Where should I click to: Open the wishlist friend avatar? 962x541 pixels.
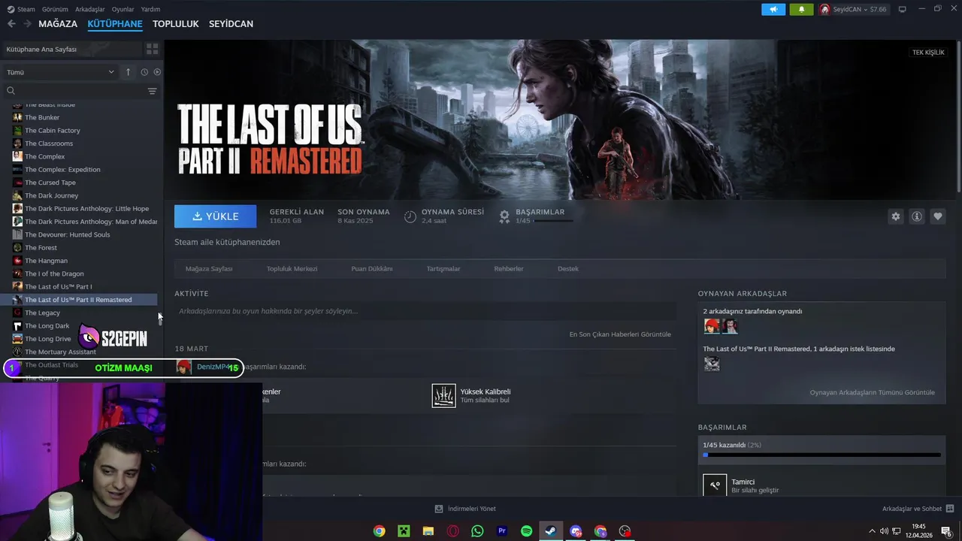coord(712,364)
